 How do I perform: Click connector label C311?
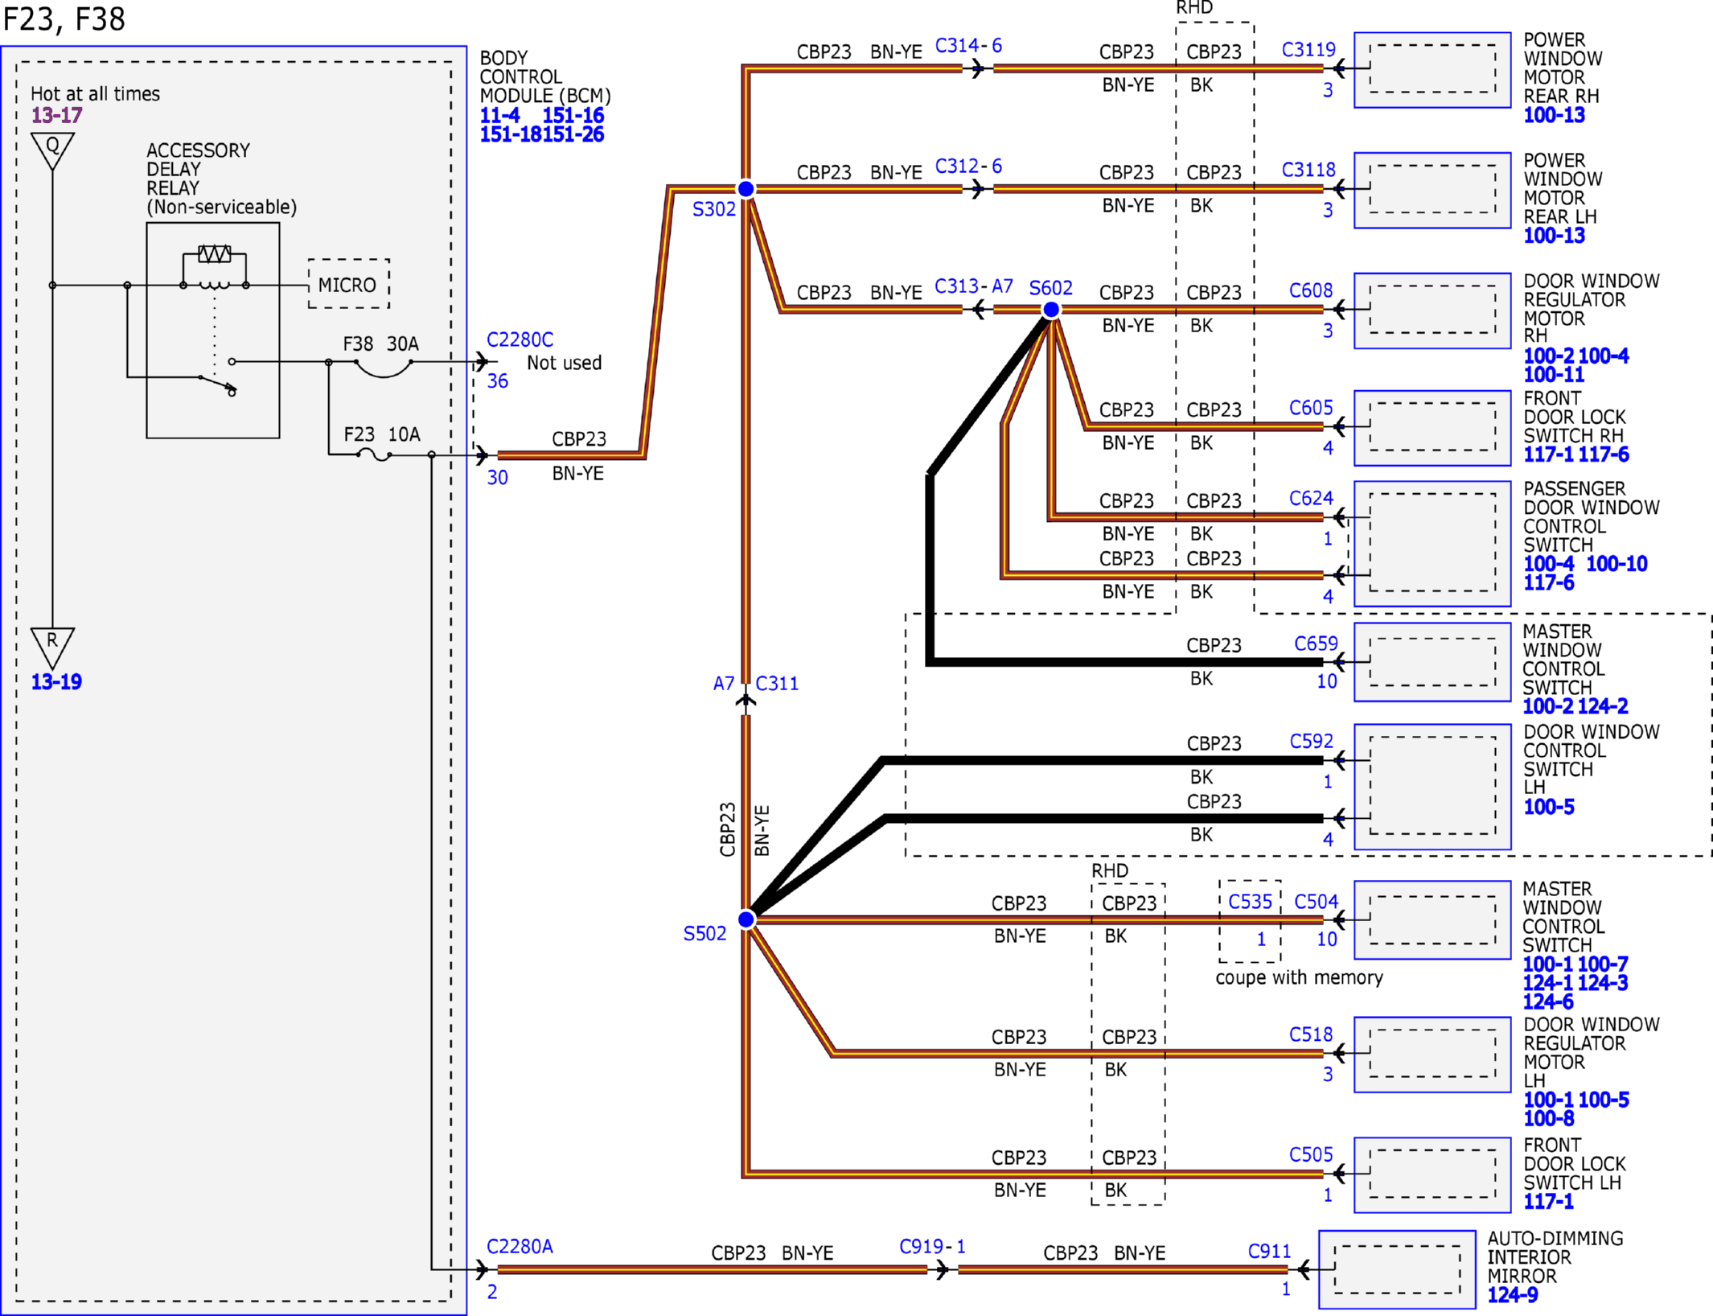tap(777, 683)
